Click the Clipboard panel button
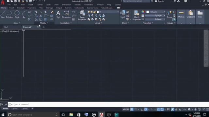This screenshot has height=117, width=209. 191,15
